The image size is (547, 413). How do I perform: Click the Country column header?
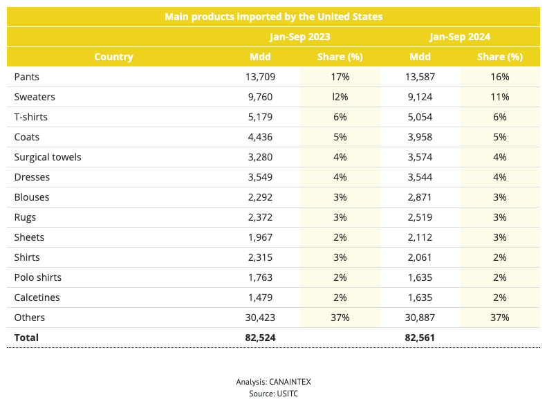pyautogui.click(x=113, y=57)
